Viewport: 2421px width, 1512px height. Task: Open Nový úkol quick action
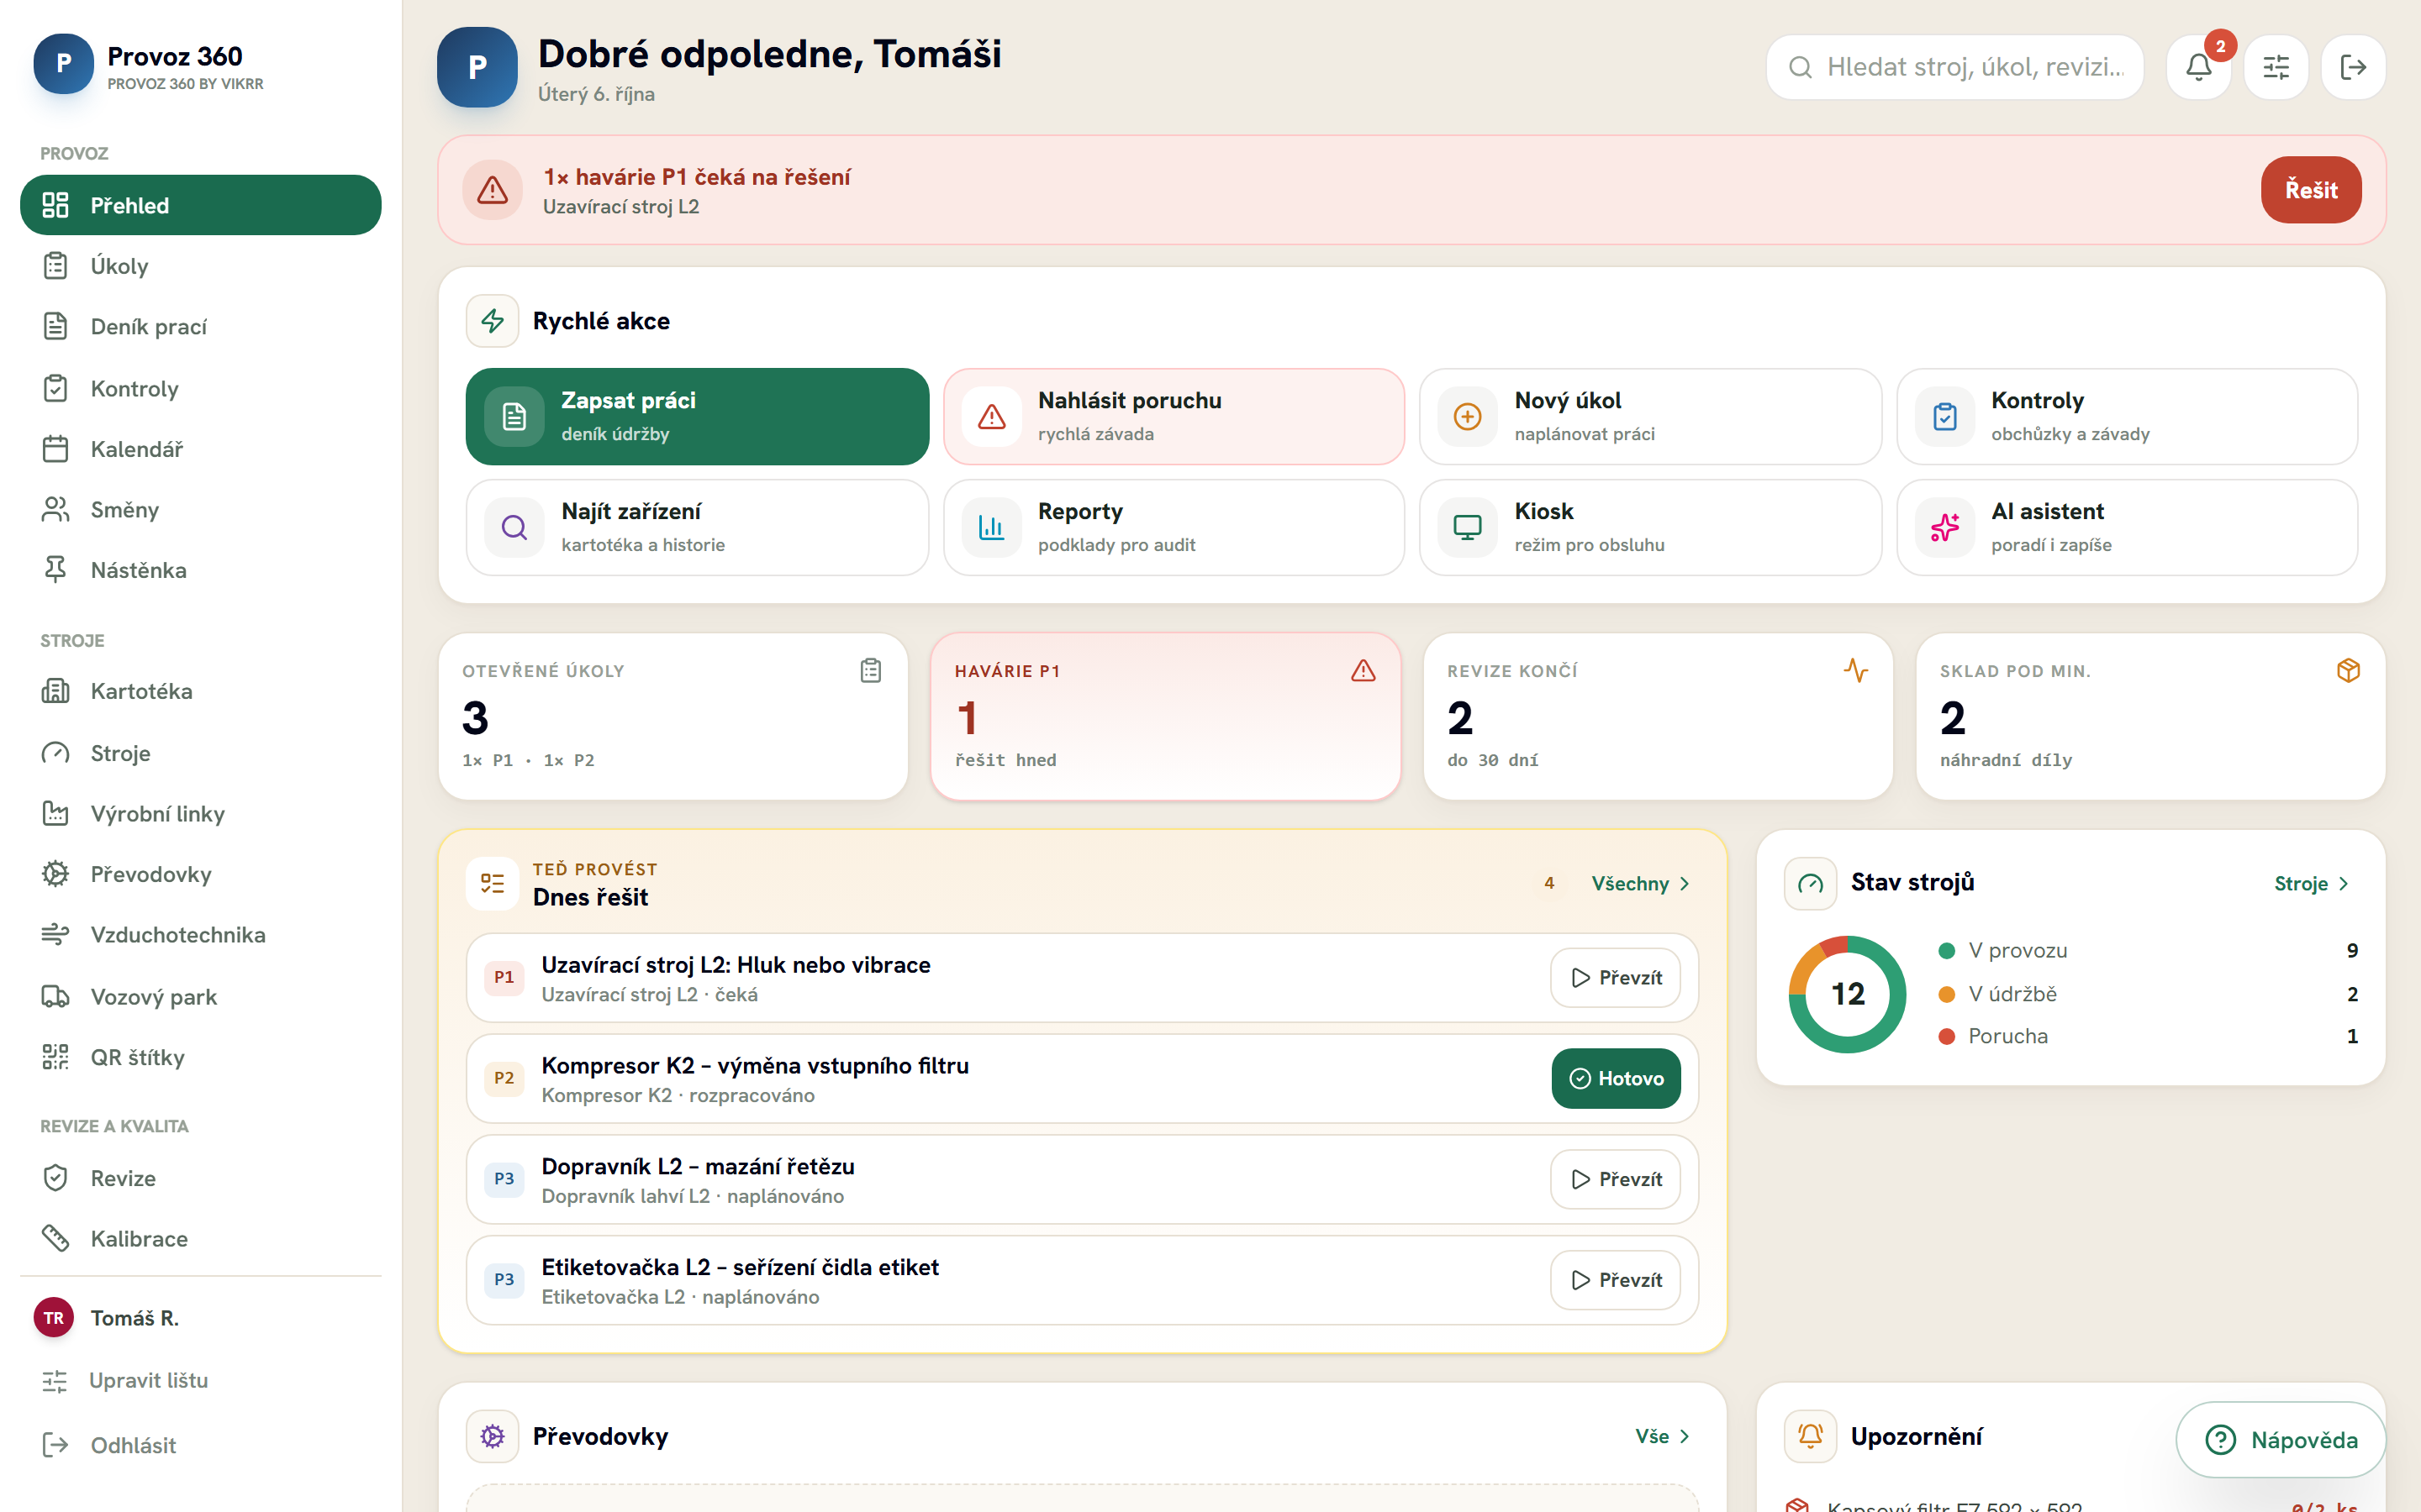click(1649, 416)
